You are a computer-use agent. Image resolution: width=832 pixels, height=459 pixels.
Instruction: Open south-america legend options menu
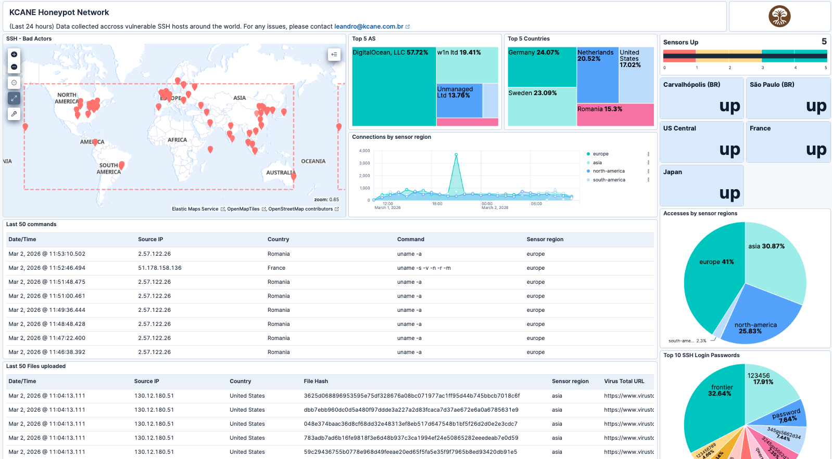tap(648, 180)
